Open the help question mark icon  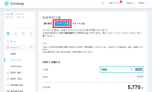(x=31, y=34)
